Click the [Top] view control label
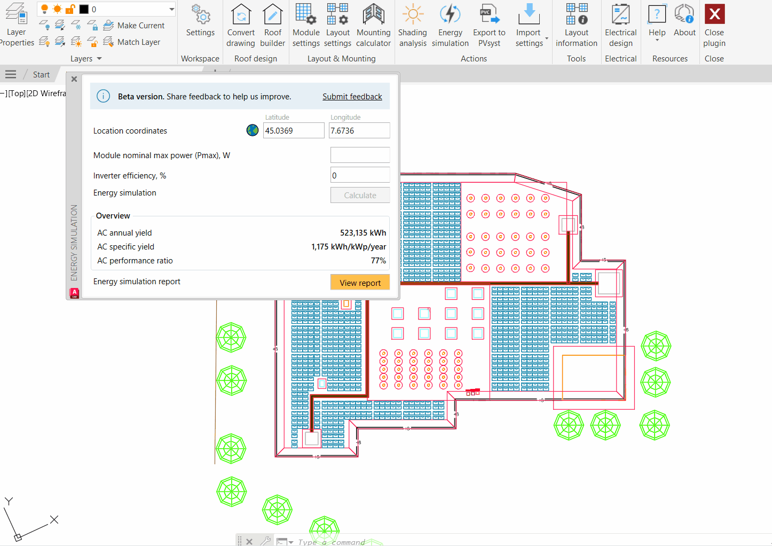This screenshot has height=546, width=772. (17, 93)
